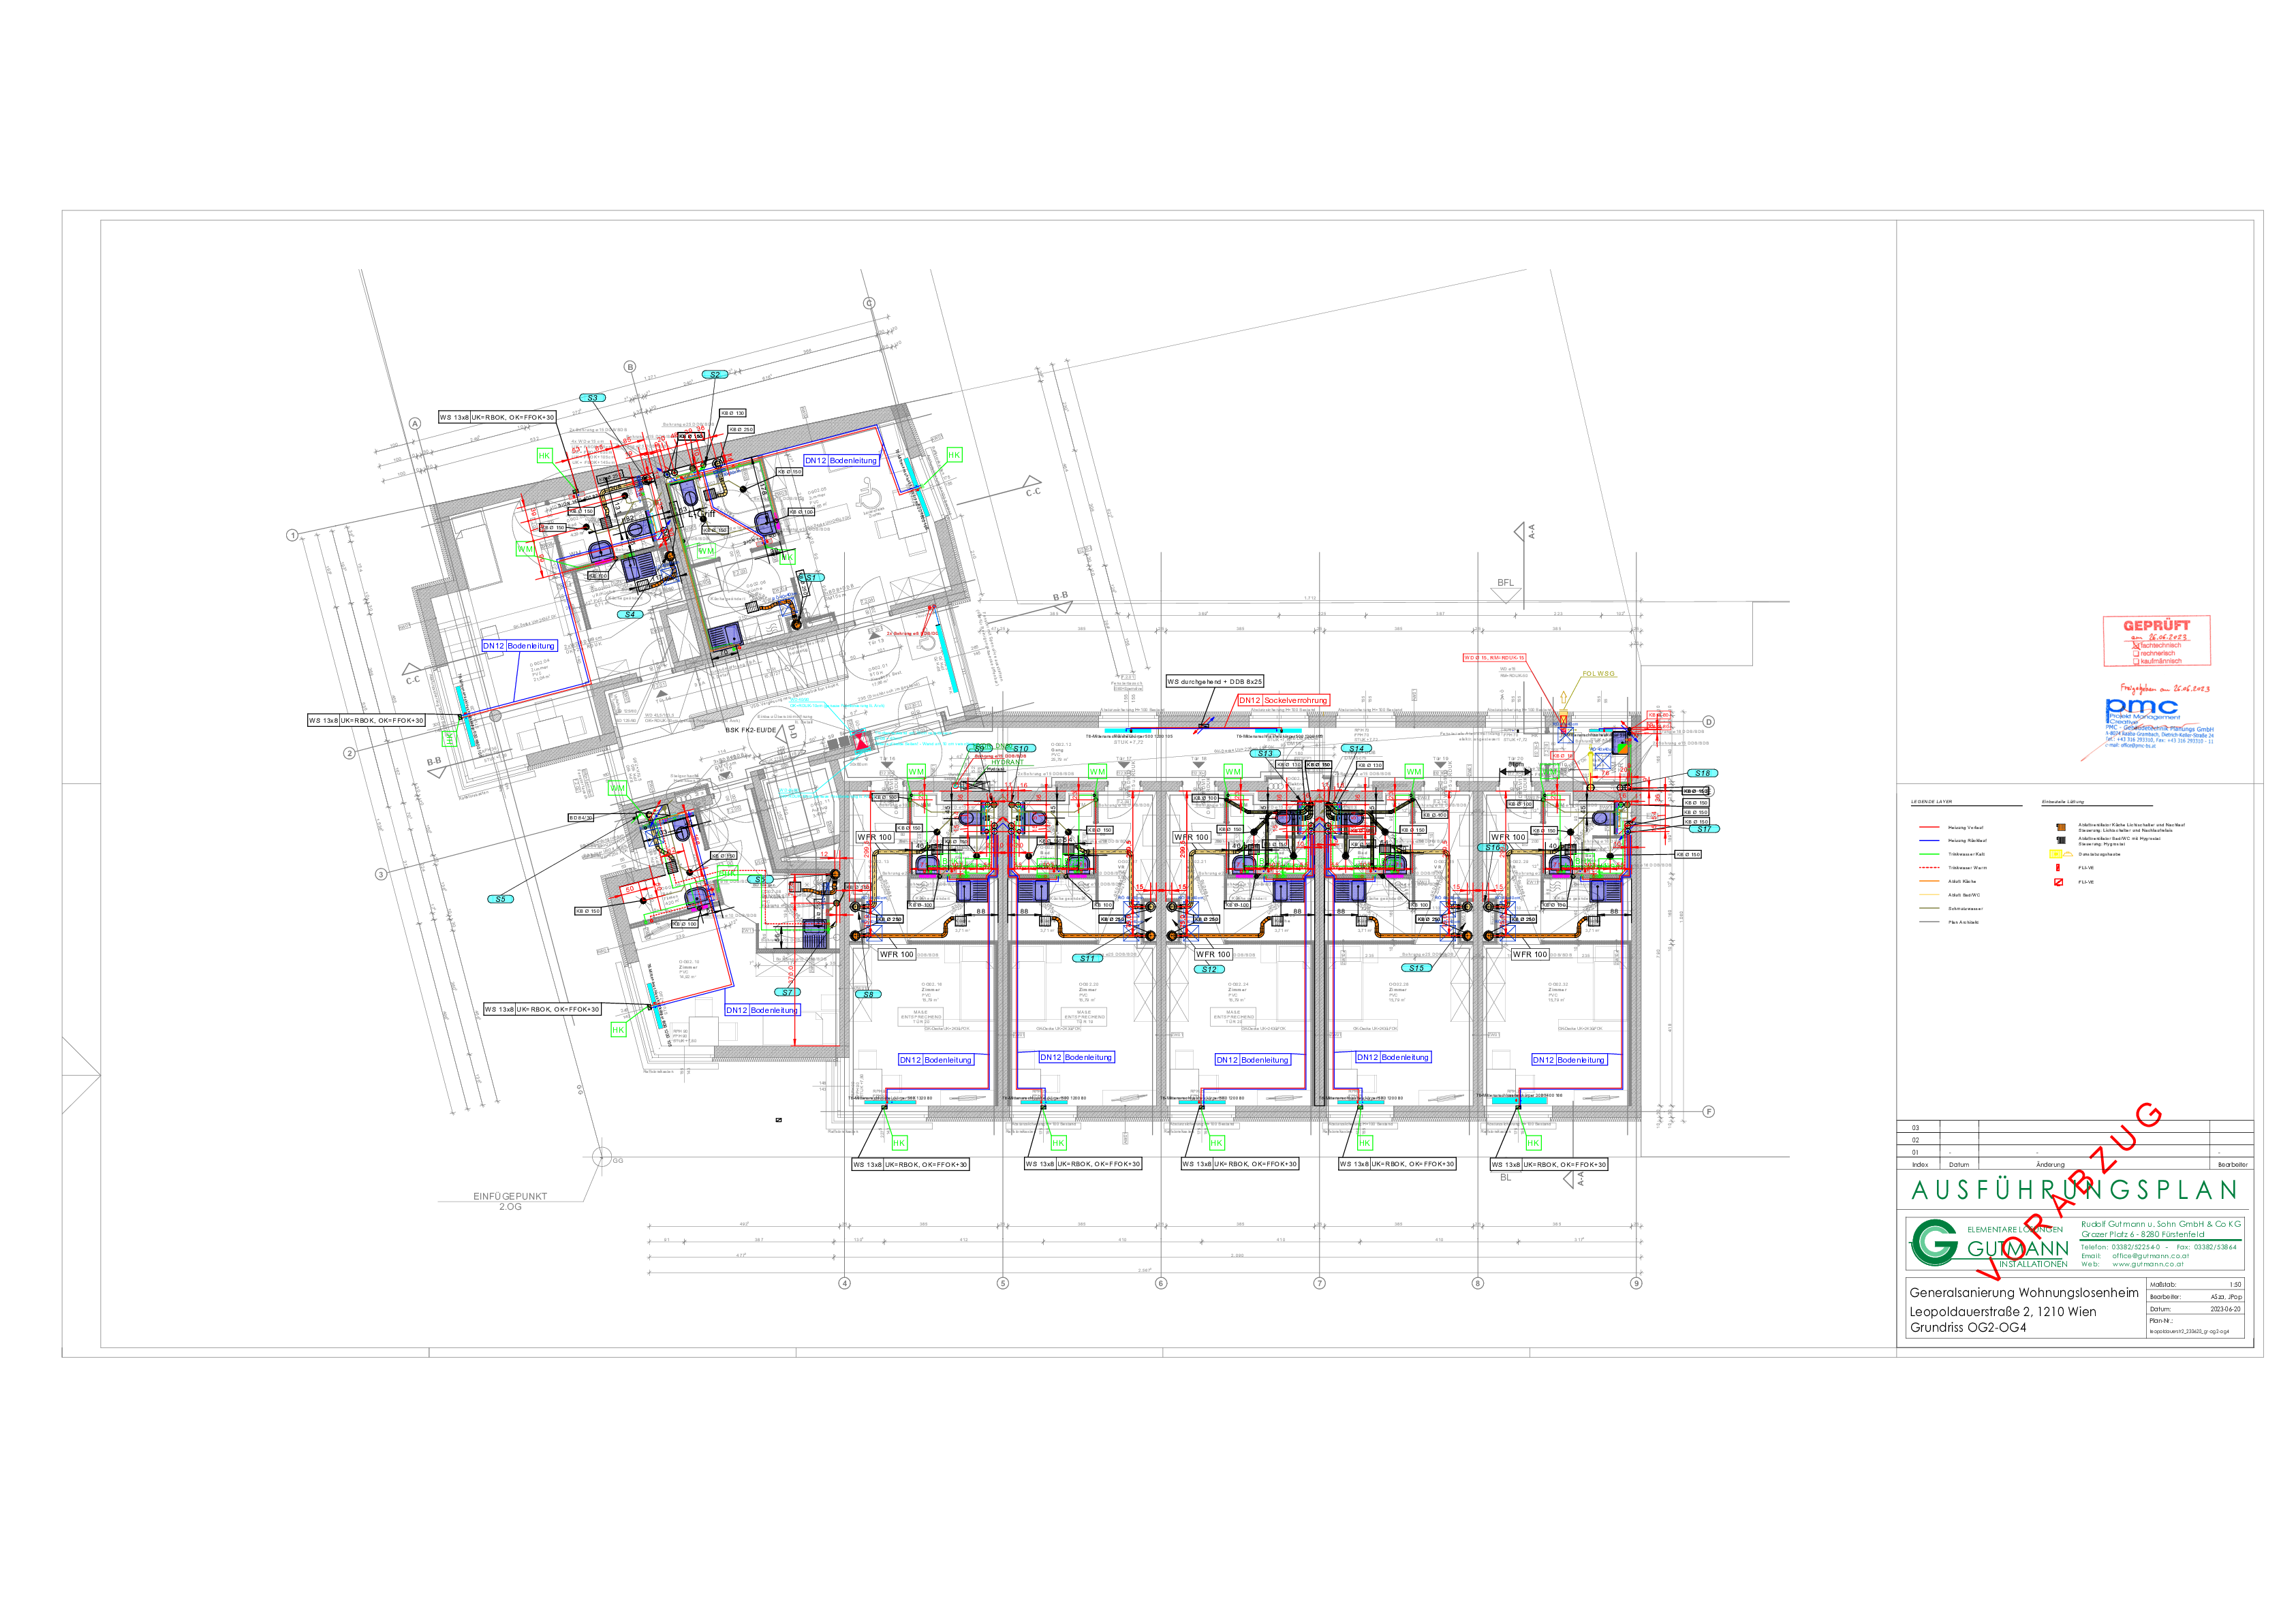This screenshot has width=2296, height=1624.
Task: Click the red DN12 Sockelverrohrung label
Action: (1284, 700)
